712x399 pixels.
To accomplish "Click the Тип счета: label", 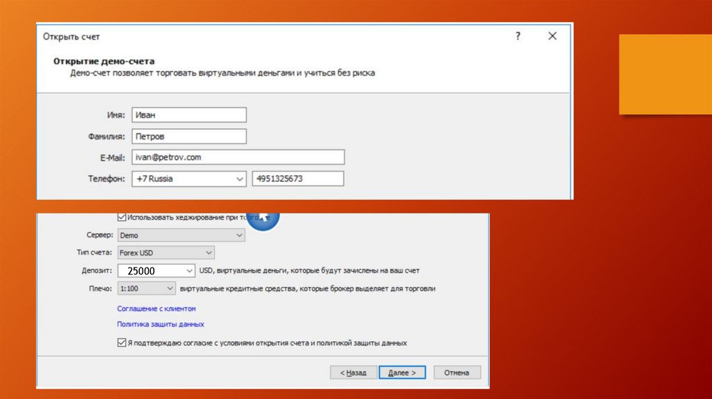I will pos(94,252).
